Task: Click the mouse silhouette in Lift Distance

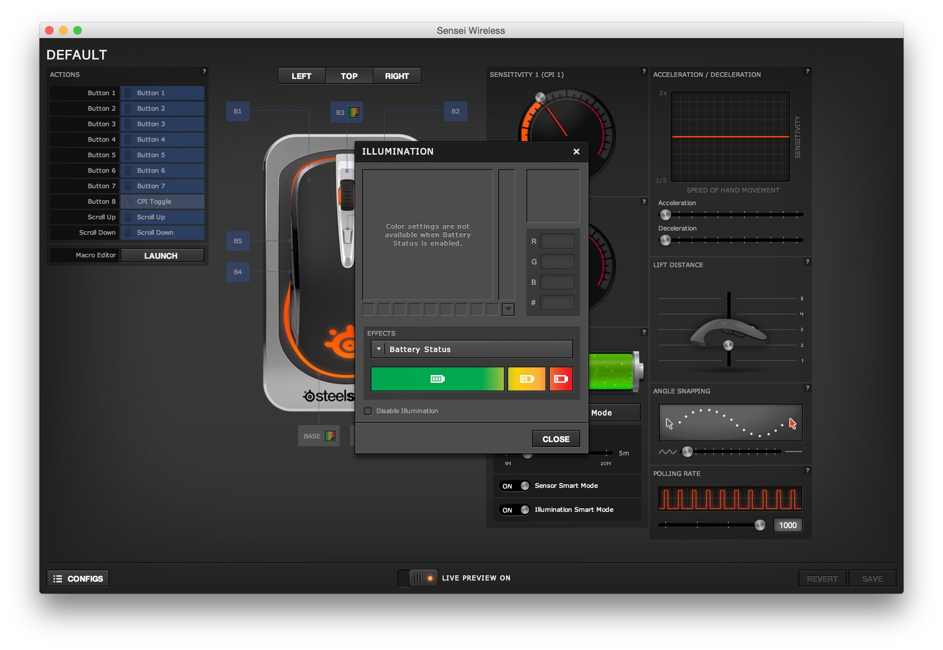Action: tap(728, 333)
